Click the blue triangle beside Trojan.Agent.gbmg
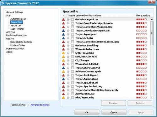 coord(63,79)
